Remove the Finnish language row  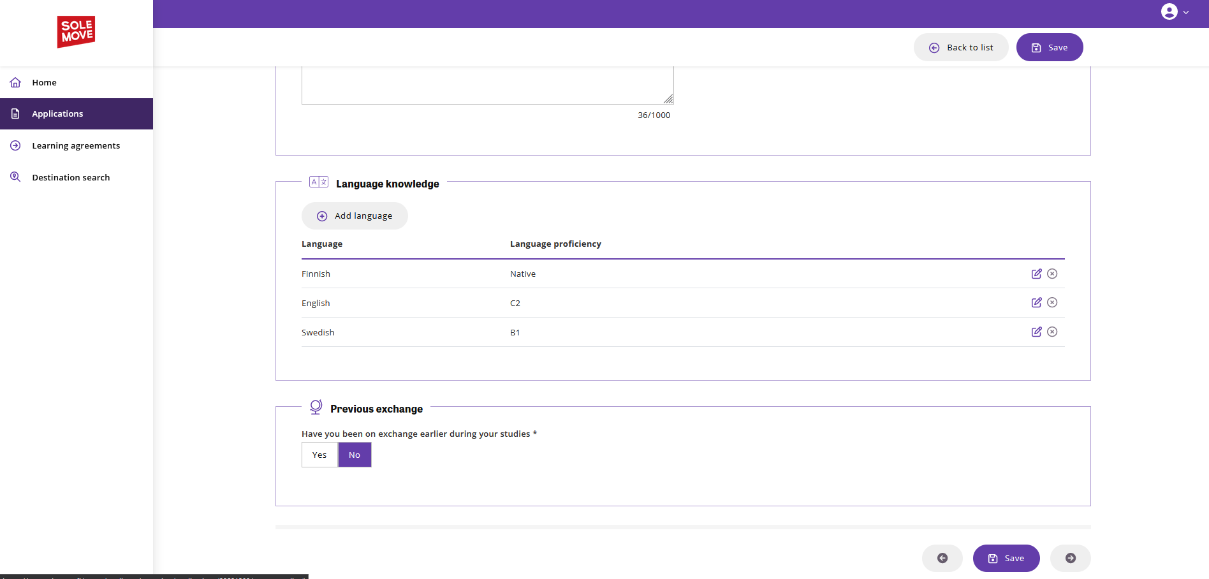(1052, 274)
